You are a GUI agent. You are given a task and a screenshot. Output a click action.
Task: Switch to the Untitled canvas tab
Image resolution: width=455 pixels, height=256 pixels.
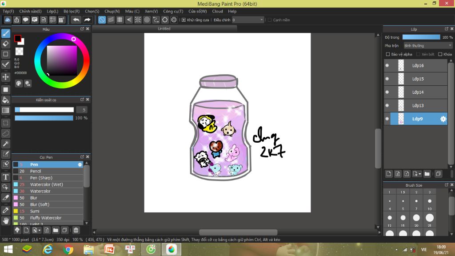tap(164, 29)
